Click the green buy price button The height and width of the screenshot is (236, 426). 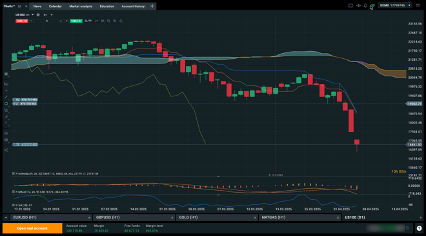coord(76,21)
